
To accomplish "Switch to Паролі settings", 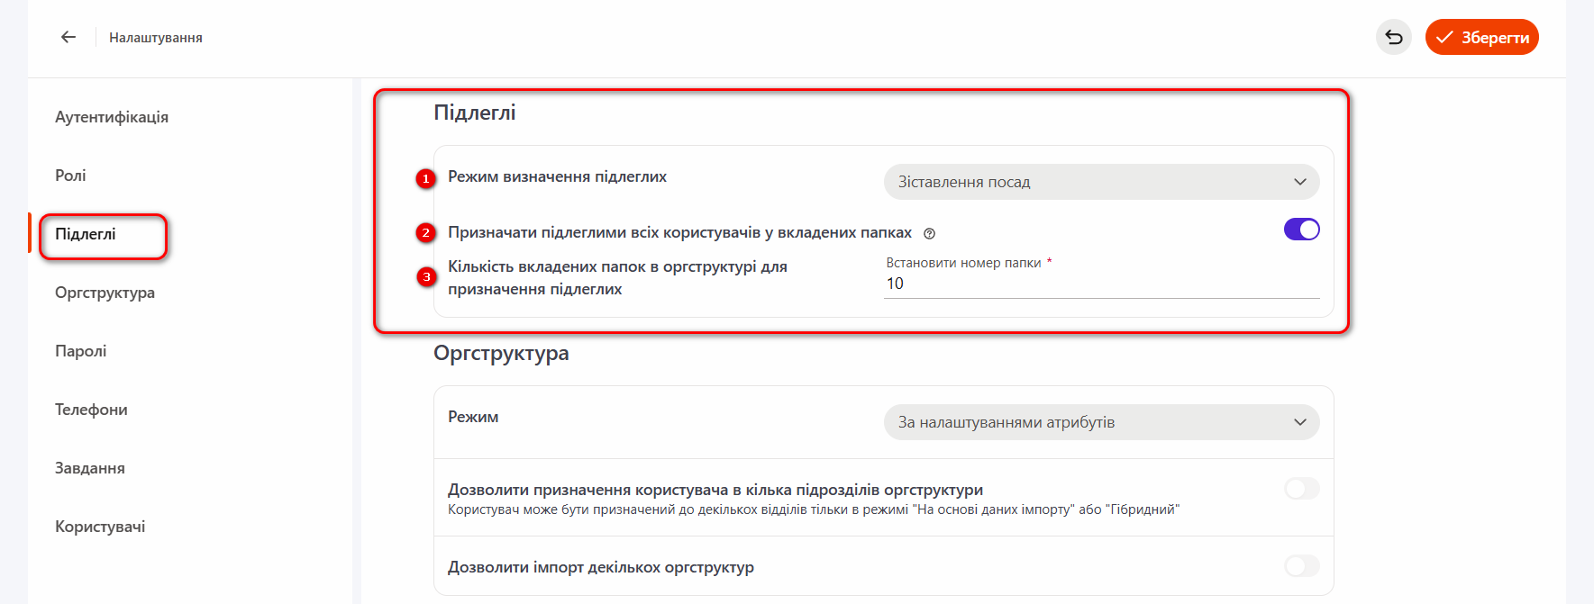I will coord(80,351).
